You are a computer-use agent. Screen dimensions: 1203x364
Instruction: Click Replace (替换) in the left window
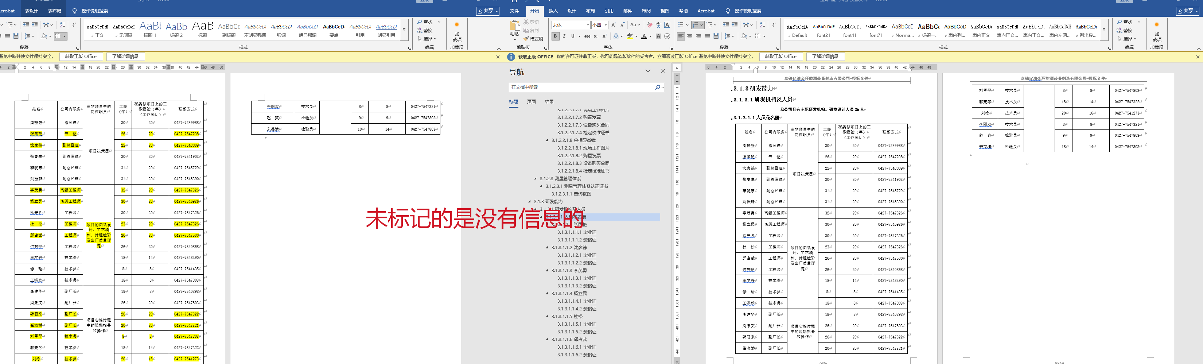click(424, 30)
